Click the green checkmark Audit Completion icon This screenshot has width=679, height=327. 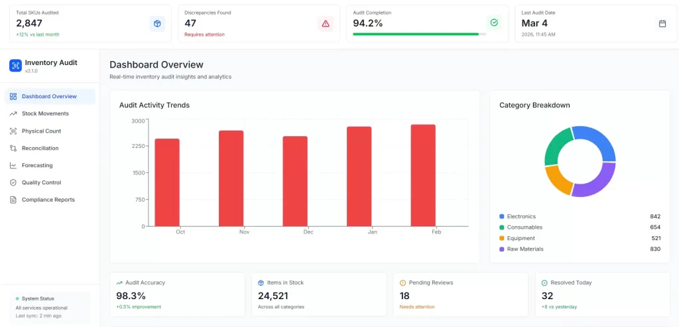pyautogui.click(x=493, y=23)
